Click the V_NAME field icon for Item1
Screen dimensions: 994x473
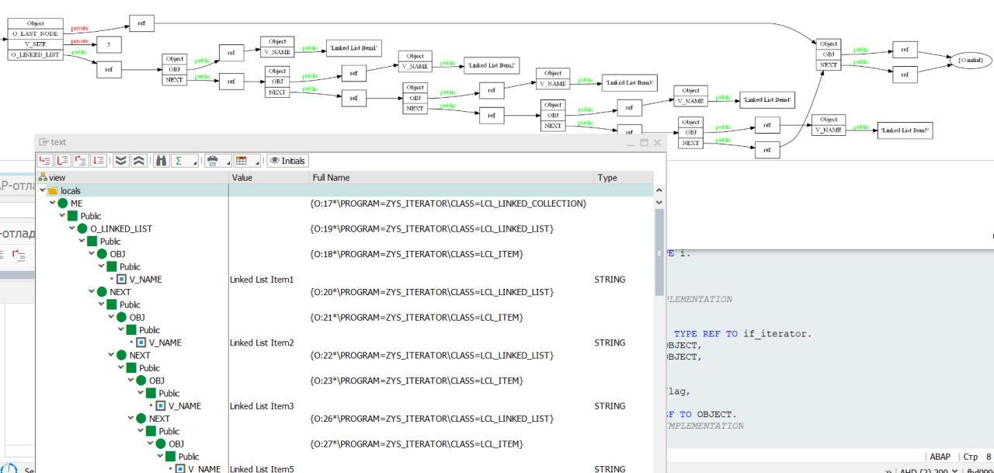click(x=122, y=279)
